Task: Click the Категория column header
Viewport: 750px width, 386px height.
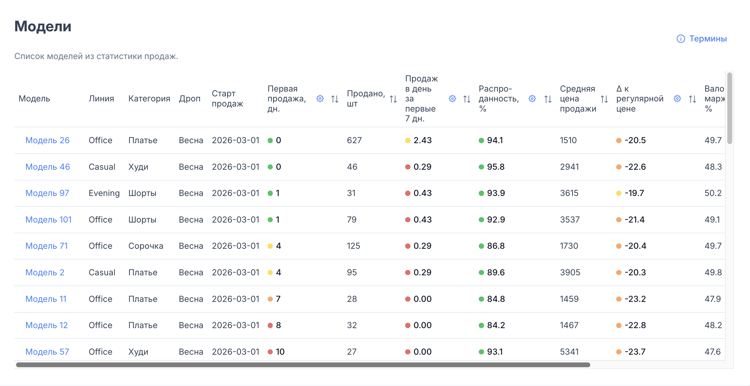Action: 149,99
